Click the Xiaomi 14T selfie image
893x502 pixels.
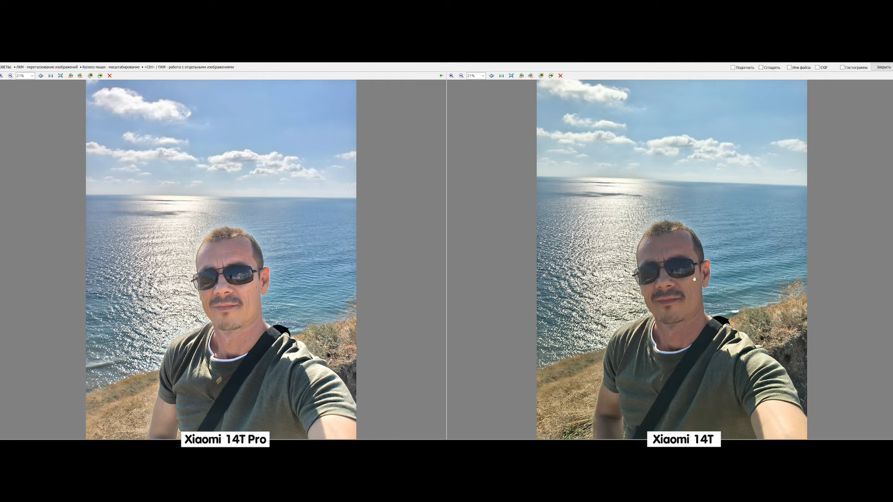[671, 259]
